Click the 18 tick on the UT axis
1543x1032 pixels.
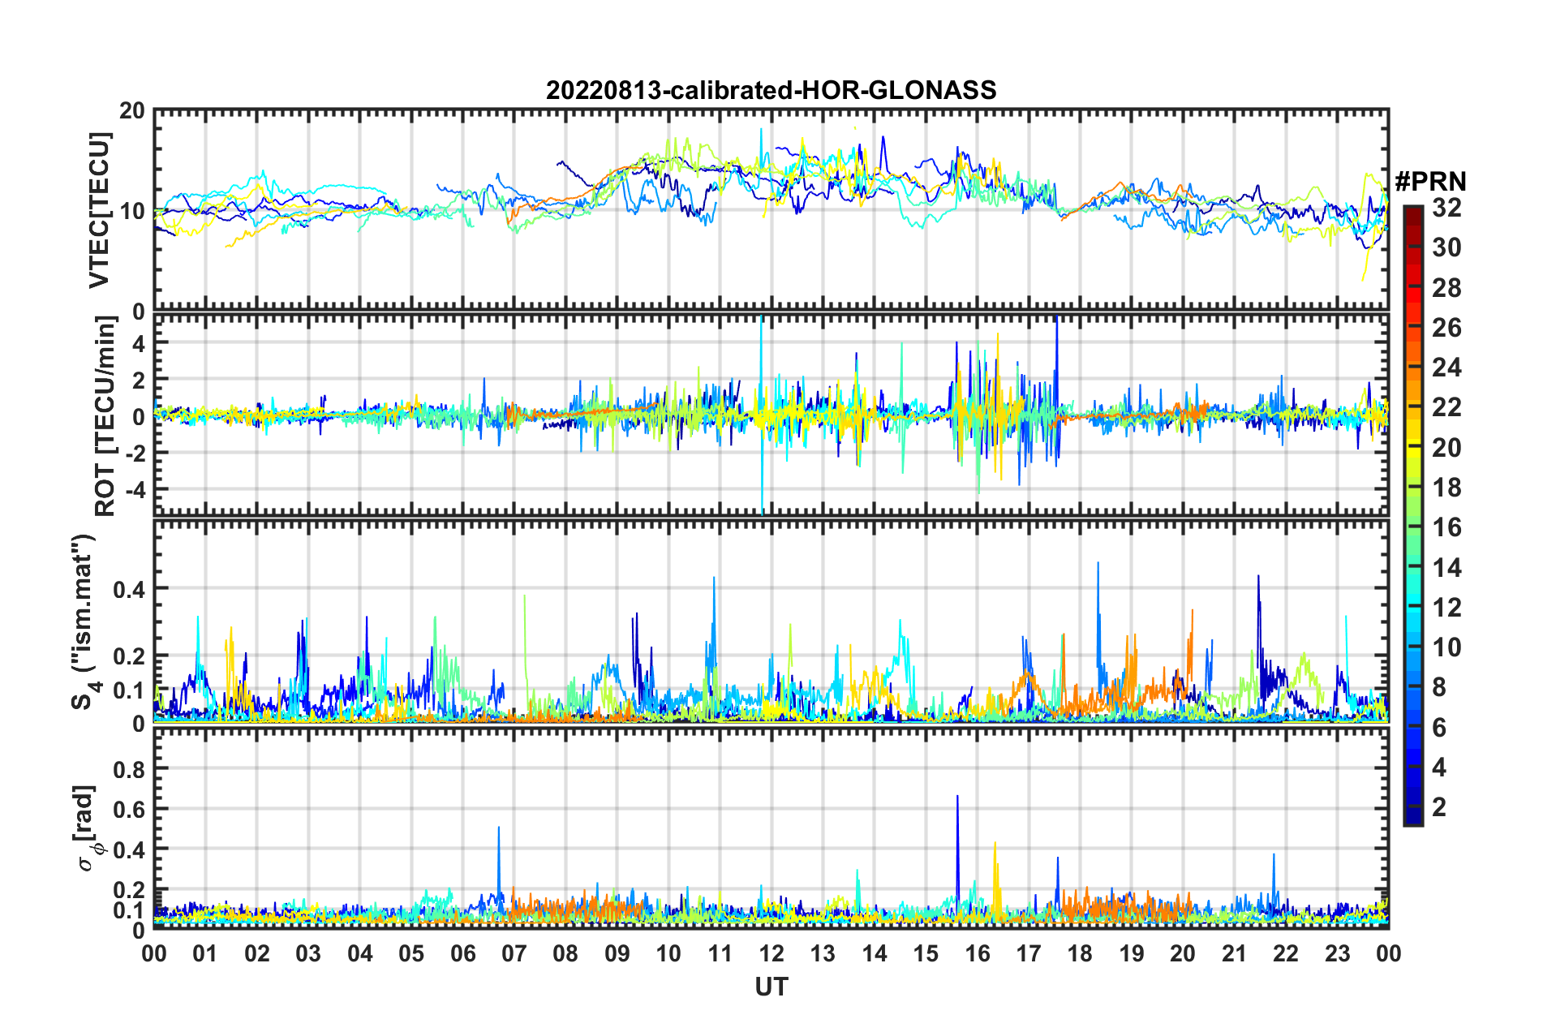tap(1080, 953)
